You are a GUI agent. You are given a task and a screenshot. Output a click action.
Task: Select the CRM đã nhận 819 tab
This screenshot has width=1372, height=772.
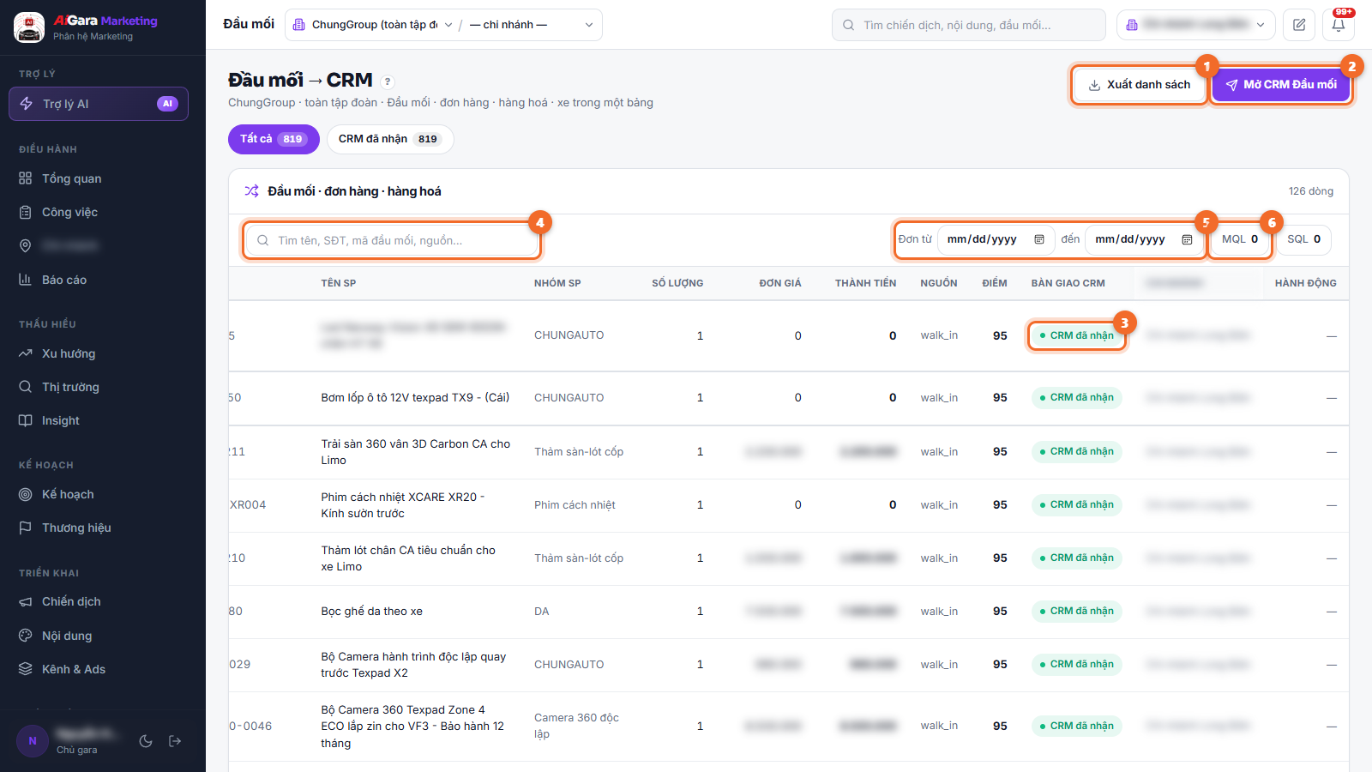click(389, 139)
